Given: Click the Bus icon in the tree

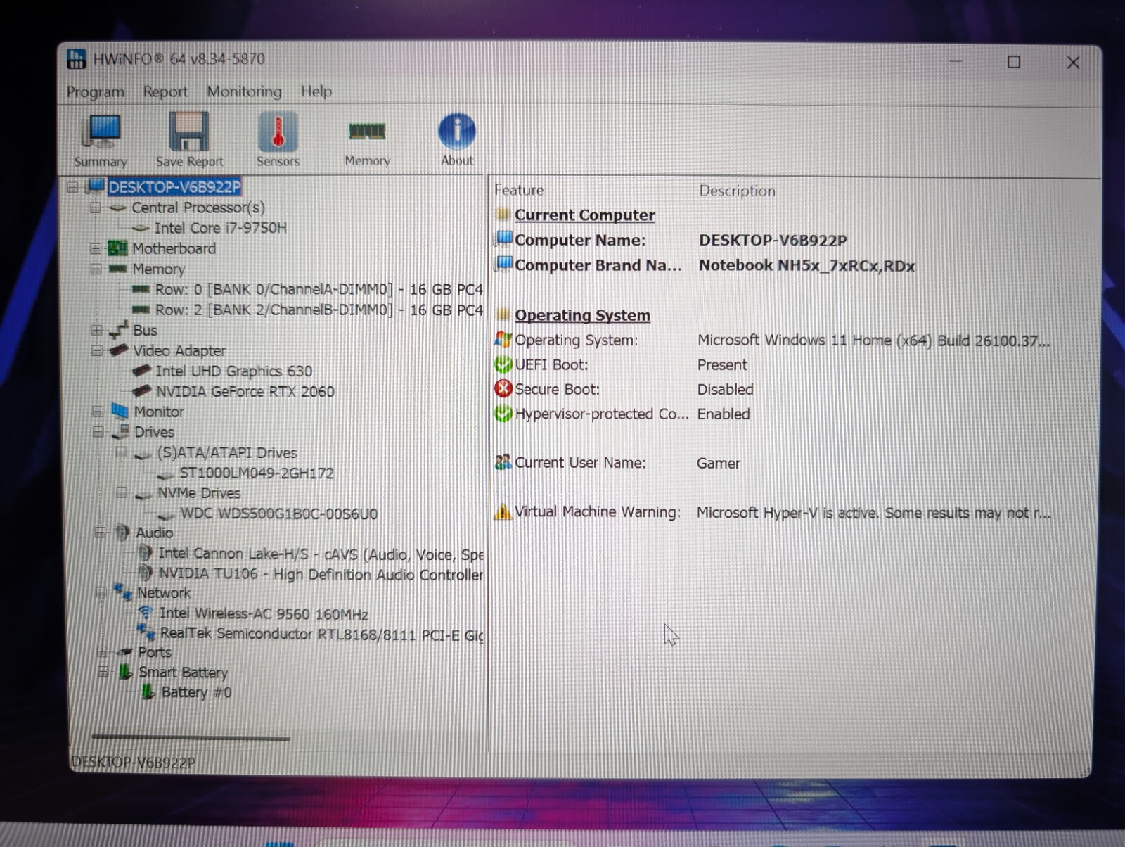Looking at the screenshot, I should click(119, 329).
